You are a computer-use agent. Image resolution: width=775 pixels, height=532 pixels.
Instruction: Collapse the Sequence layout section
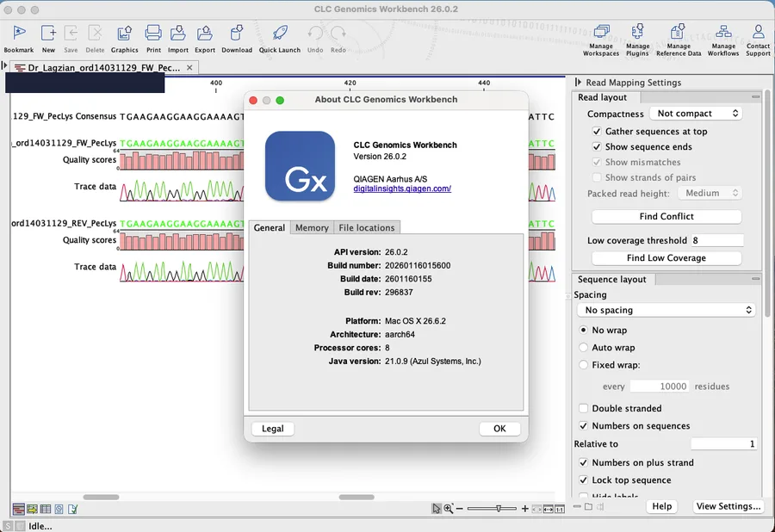pyautogui.click(x=755, y=279)
